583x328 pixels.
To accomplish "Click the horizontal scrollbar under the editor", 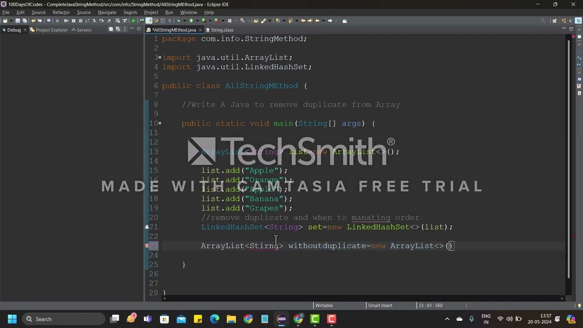I will pos(363,298).
